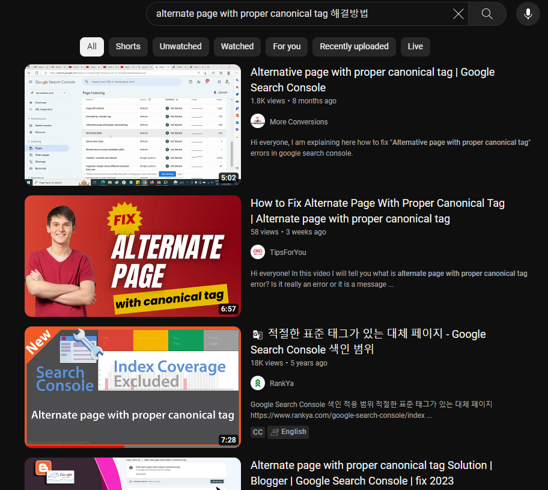Click the '58 views • 3 weeks ago' text
The width and height of the screenshot is (548, 490).
coord(288,232)
